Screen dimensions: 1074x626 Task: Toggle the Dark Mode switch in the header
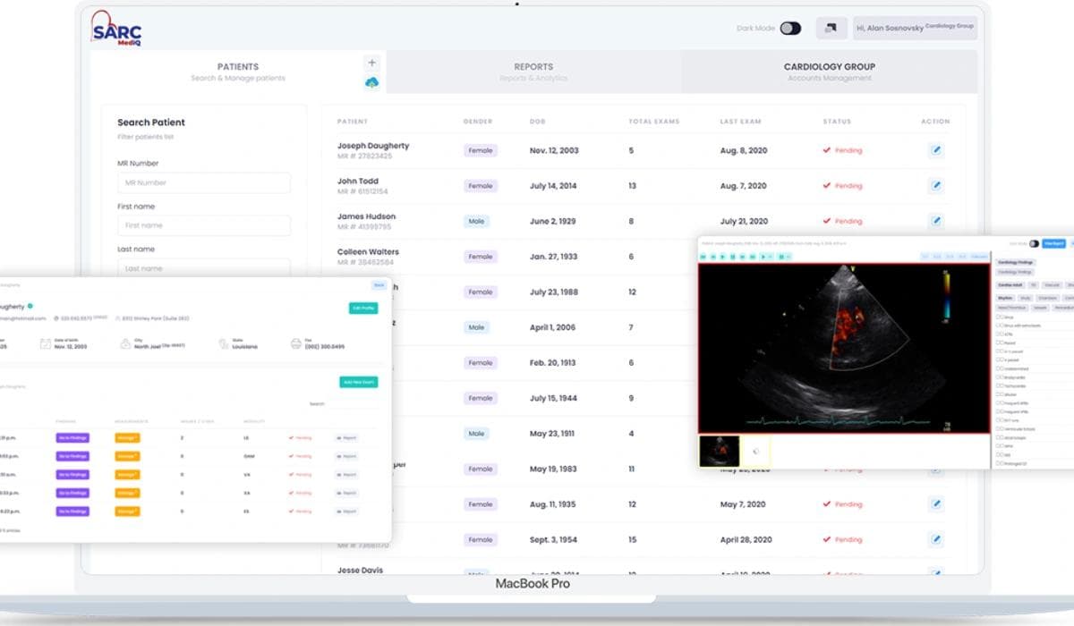point(790,29)
